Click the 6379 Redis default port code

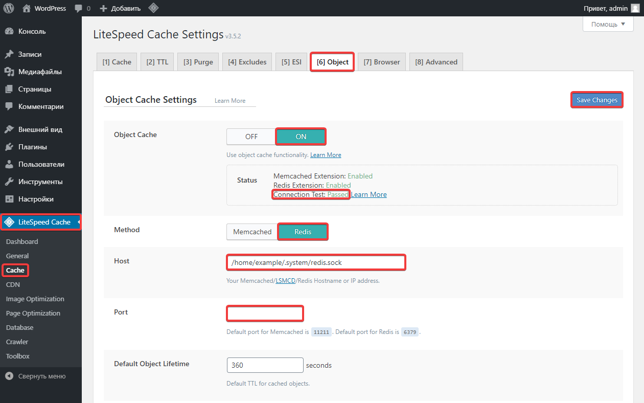pos(410,332)
